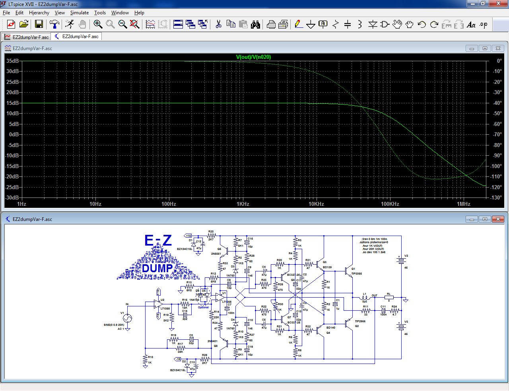Open the Hierarchy menu
This screenshot has width=509, height=391.
(39, 13)
